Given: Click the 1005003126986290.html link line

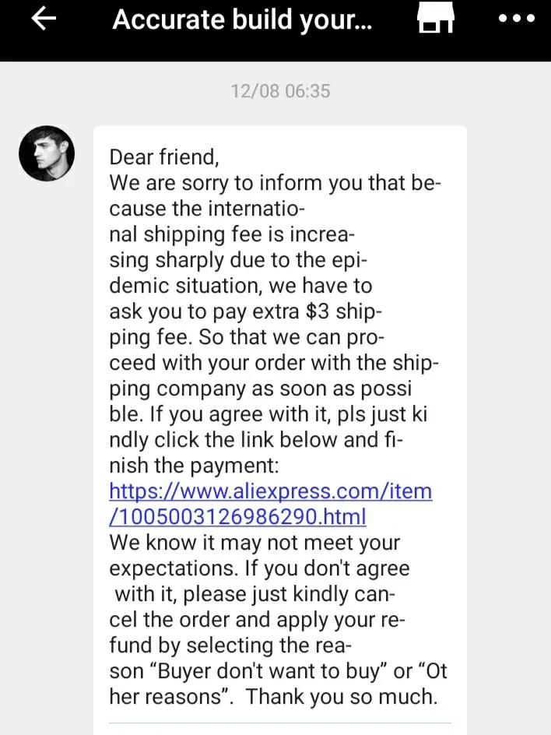Looking at the screenshot, I should pyautogui.click(x=237, y=516).
